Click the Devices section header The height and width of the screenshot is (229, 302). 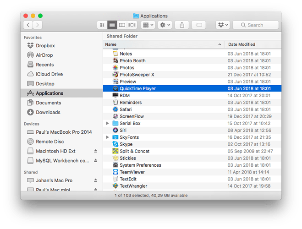click(32, 124)
